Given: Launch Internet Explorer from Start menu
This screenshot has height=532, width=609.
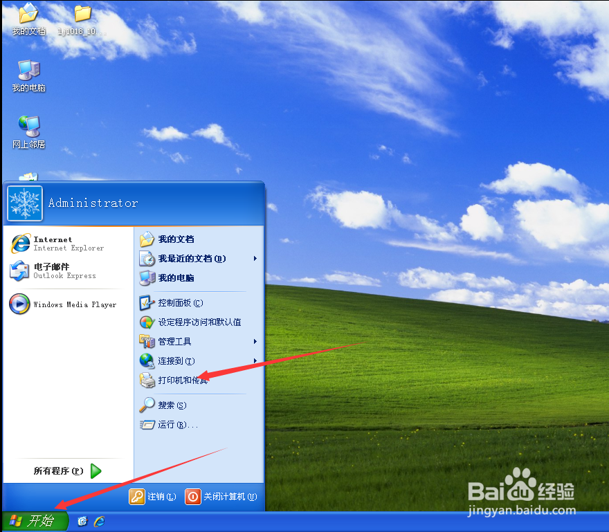Looking at the screenshot, I should (x=69, y=244).
